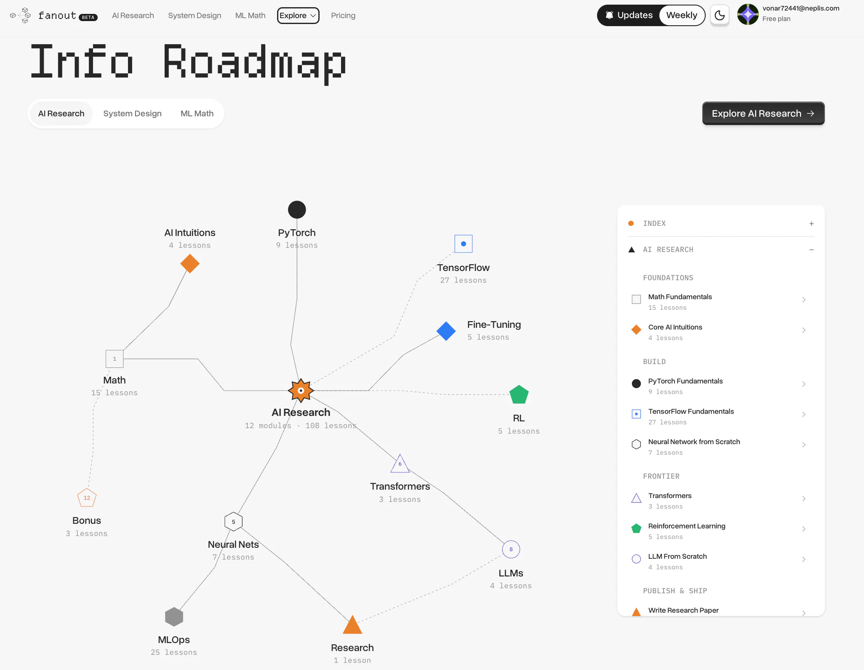Click the MLOps '25 lessons' label

coord(174,652)
